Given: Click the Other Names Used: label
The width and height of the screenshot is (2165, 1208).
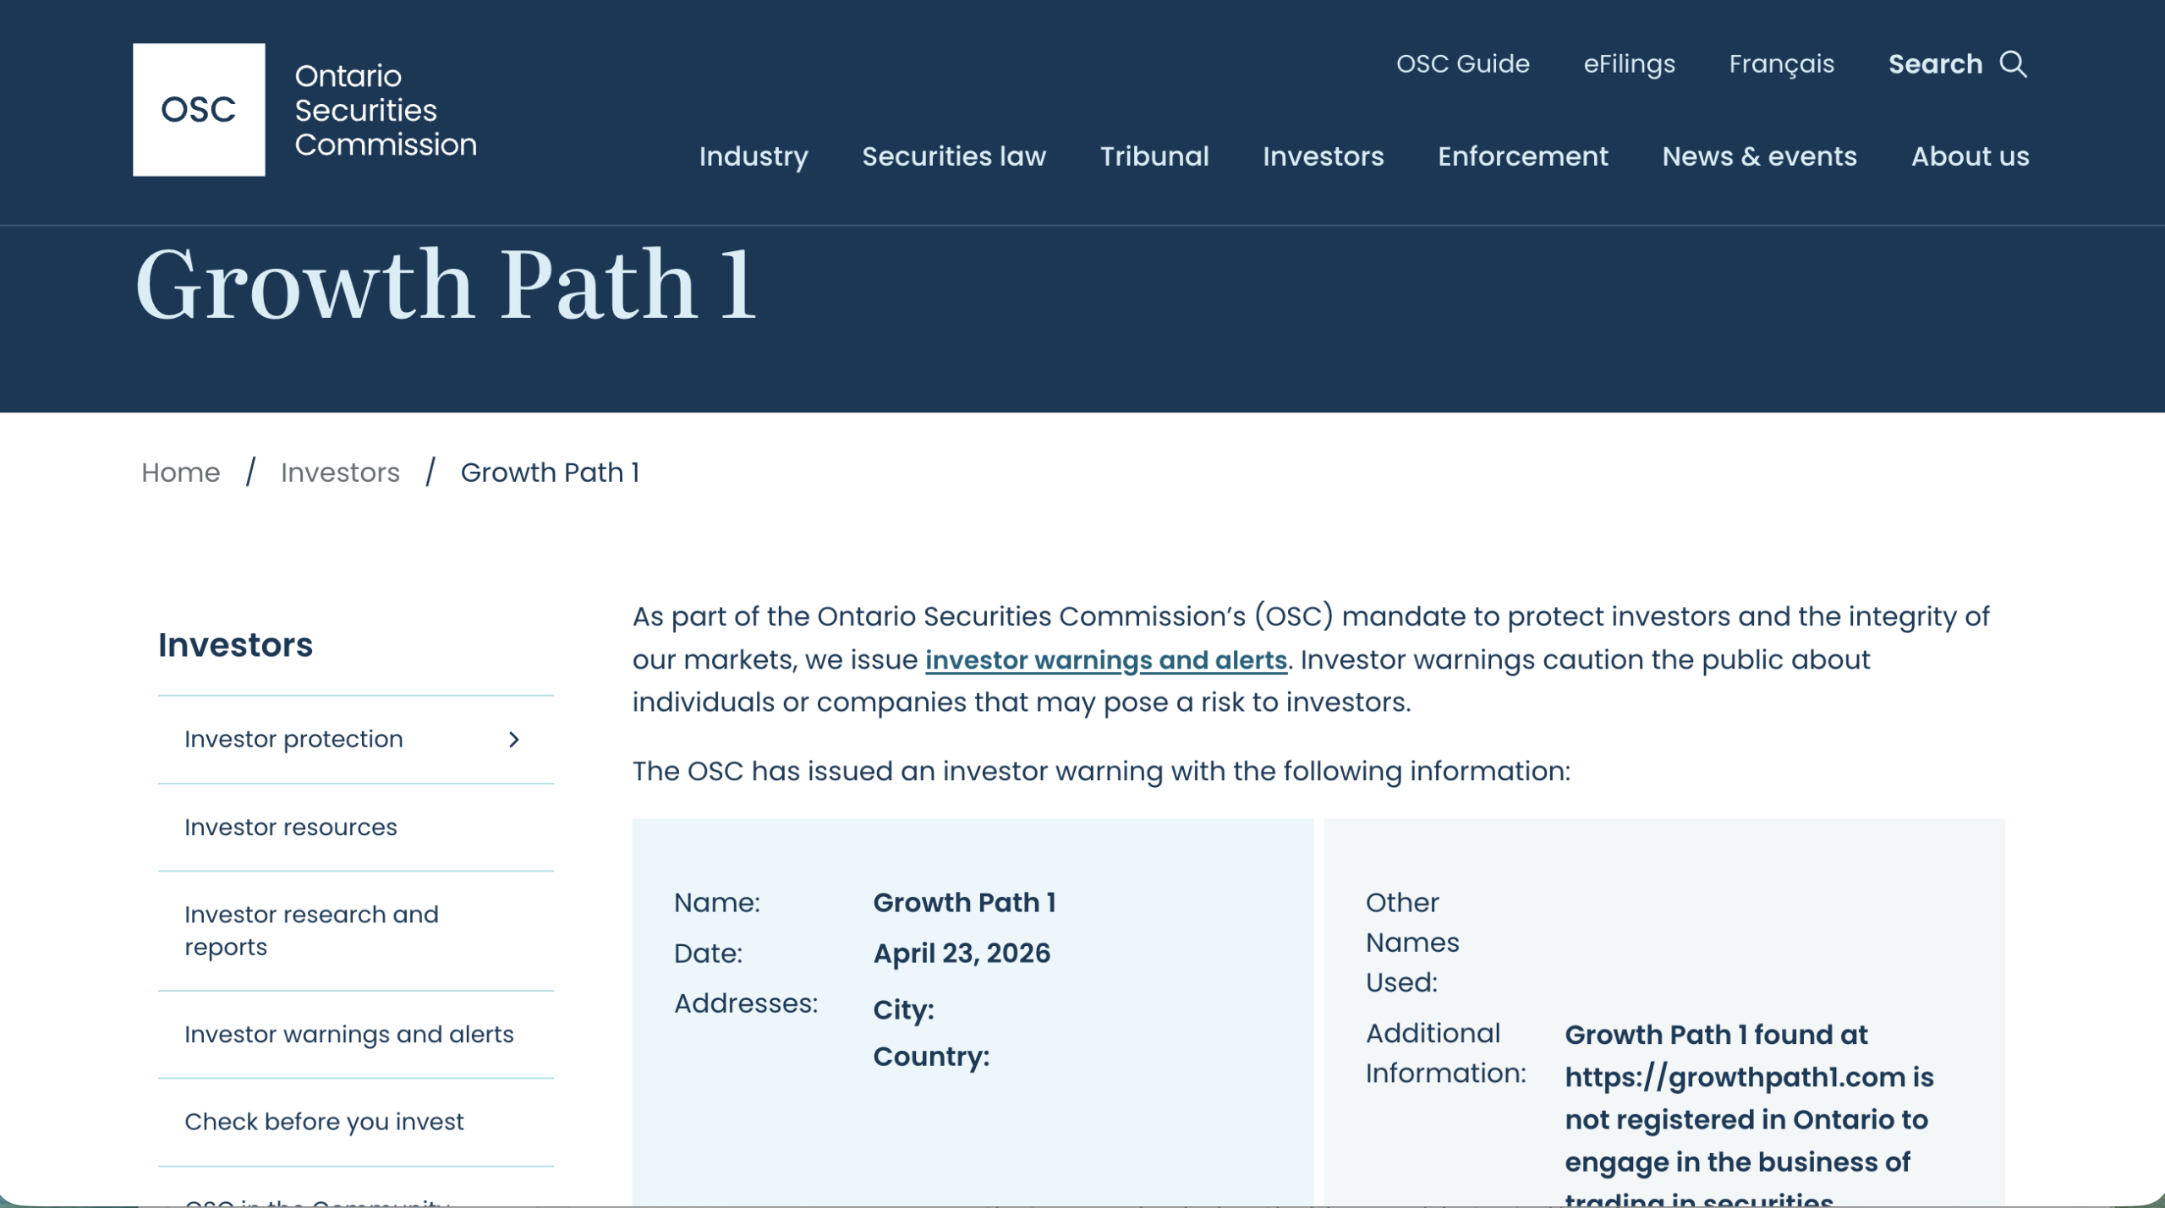Looking at the screenshot, I should (1412, 943).
